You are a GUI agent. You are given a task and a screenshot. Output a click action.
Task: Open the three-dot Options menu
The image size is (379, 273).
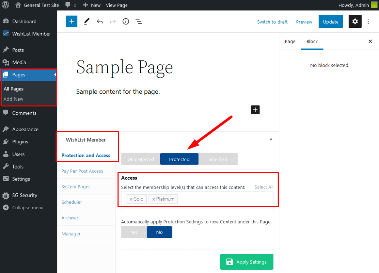(368, 21)
